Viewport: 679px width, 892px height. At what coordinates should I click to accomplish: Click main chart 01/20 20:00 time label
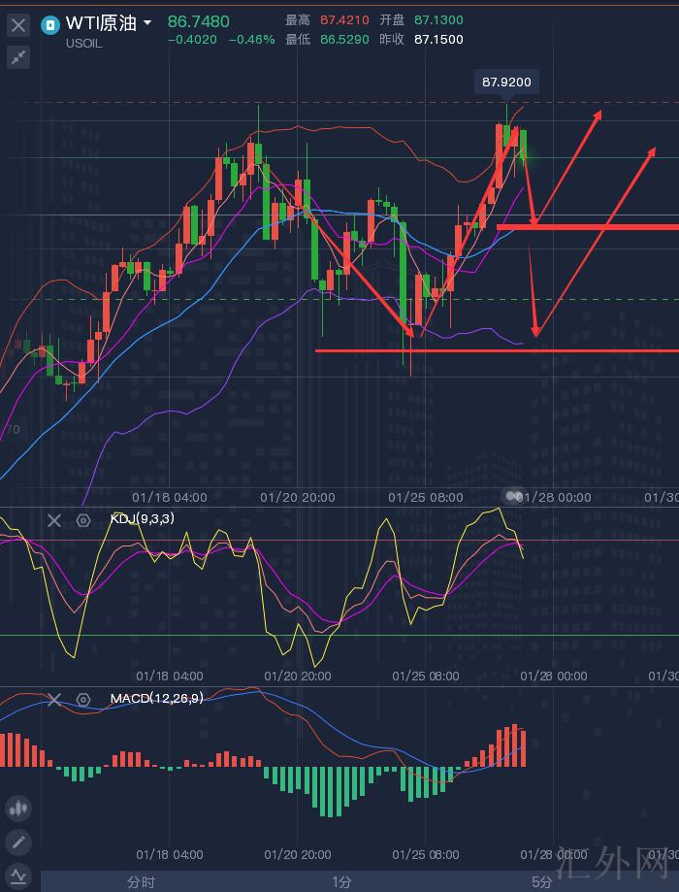tap(298, 497)
